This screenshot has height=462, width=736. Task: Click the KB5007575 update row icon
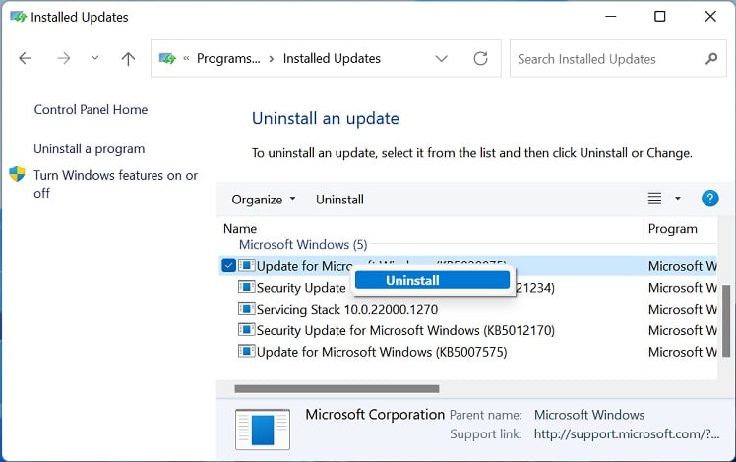(x=246, y=351)
